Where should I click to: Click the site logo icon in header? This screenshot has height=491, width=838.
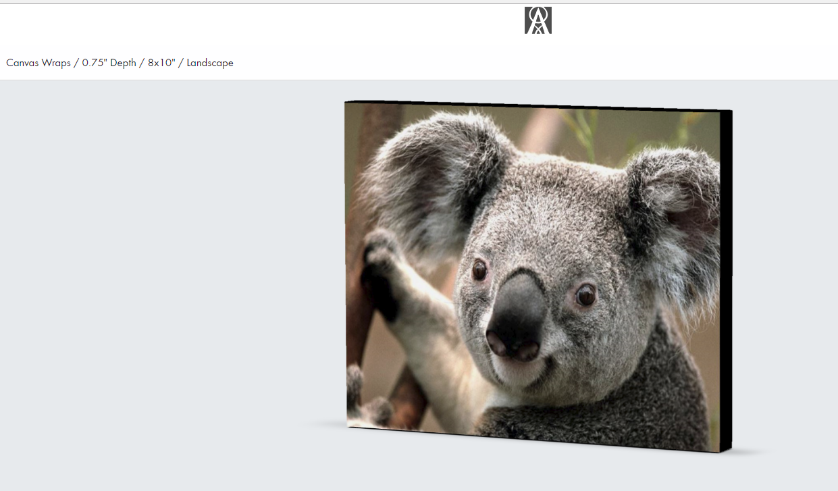click(538, 20)
